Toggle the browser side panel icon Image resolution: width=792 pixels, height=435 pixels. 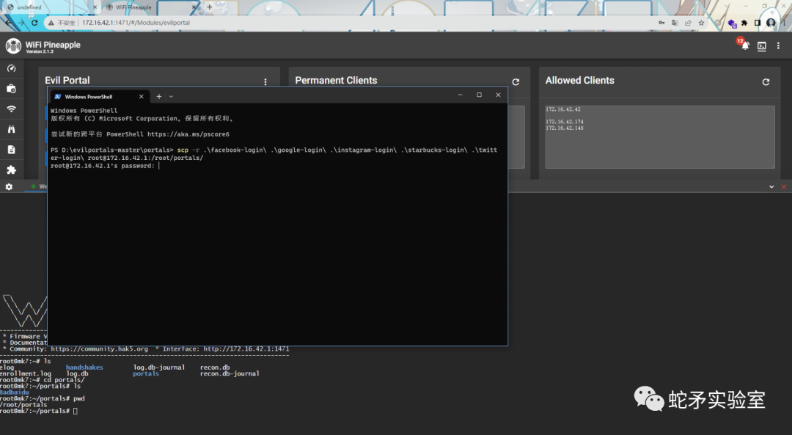pyautogui.click(x=758, y=23)
